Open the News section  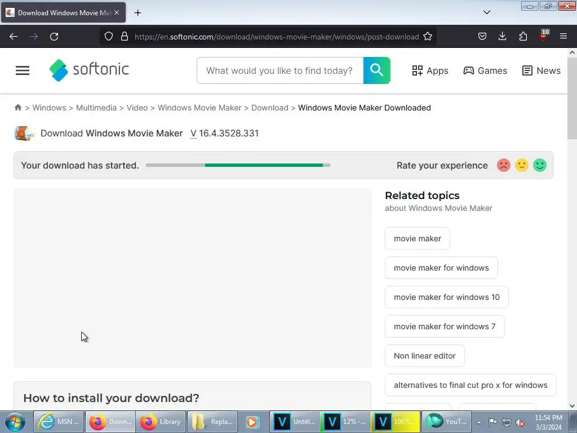[542, 70]
